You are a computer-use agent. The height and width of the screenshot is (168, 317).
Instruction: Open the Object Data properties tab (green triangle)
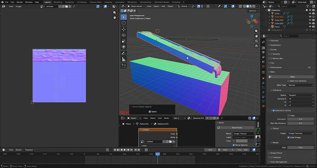coord(263,101)
